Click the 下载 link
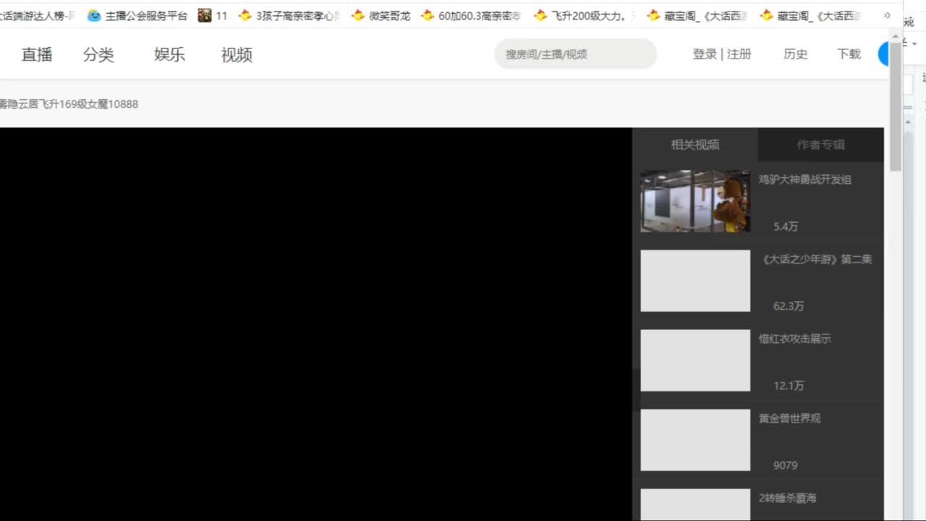 (849, 54)
